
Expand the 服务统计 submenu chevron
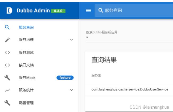click(x=72, y=90)
